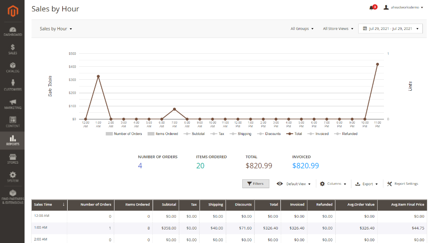Open the Jul 29, 2021 date range picker
433x243 pixels.
390,29
